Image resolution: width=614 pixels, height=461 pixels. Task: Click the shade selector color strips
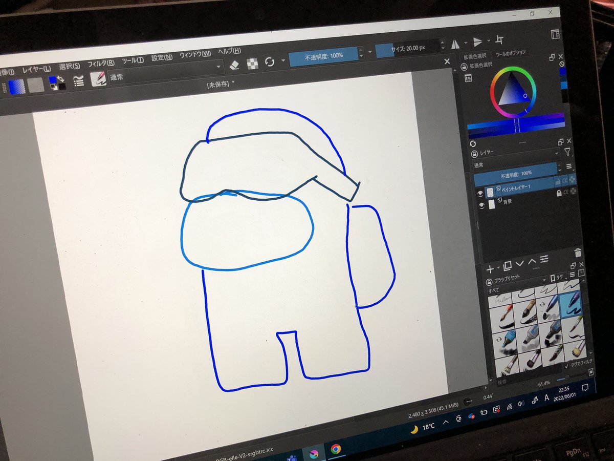pos(515,125)
